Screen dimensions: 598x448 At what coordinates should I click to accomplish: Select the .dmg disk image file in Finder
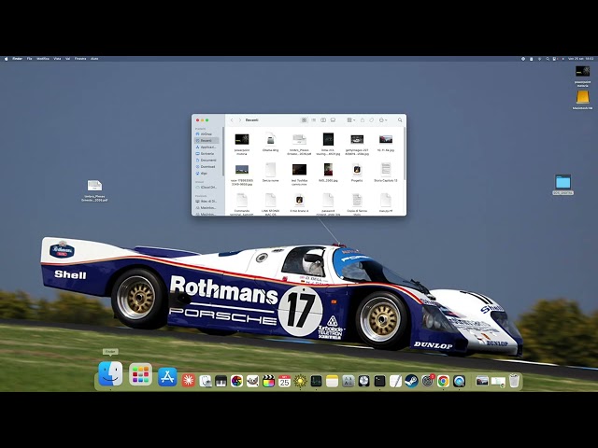point(270,139)
